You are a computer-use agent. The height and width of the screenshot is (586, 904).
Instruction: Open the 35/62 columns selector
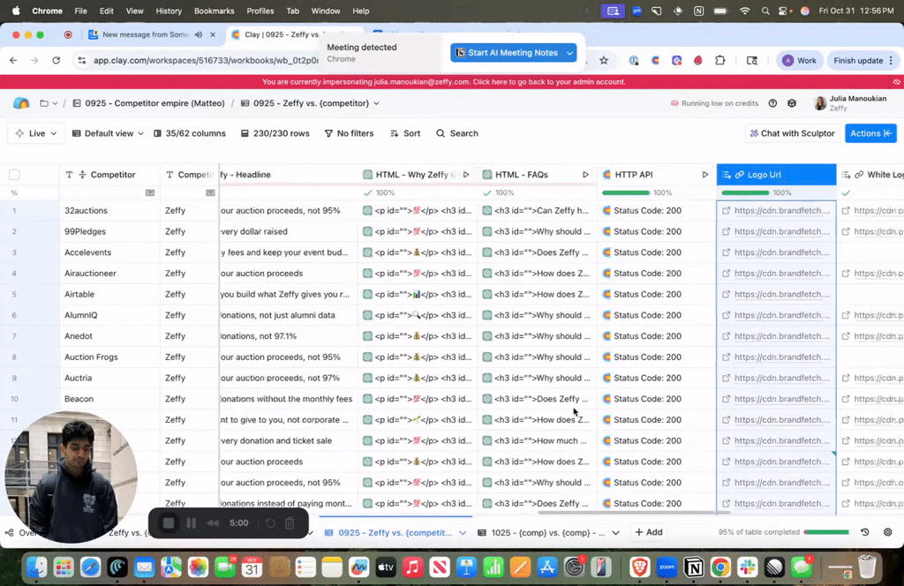[189, 133]
